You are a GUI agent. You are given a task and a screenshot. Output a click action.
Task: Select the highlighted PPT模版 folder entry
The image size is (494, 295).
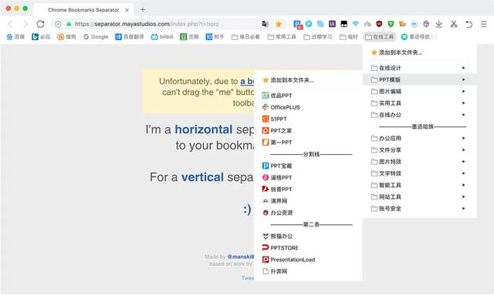[419, 80]
